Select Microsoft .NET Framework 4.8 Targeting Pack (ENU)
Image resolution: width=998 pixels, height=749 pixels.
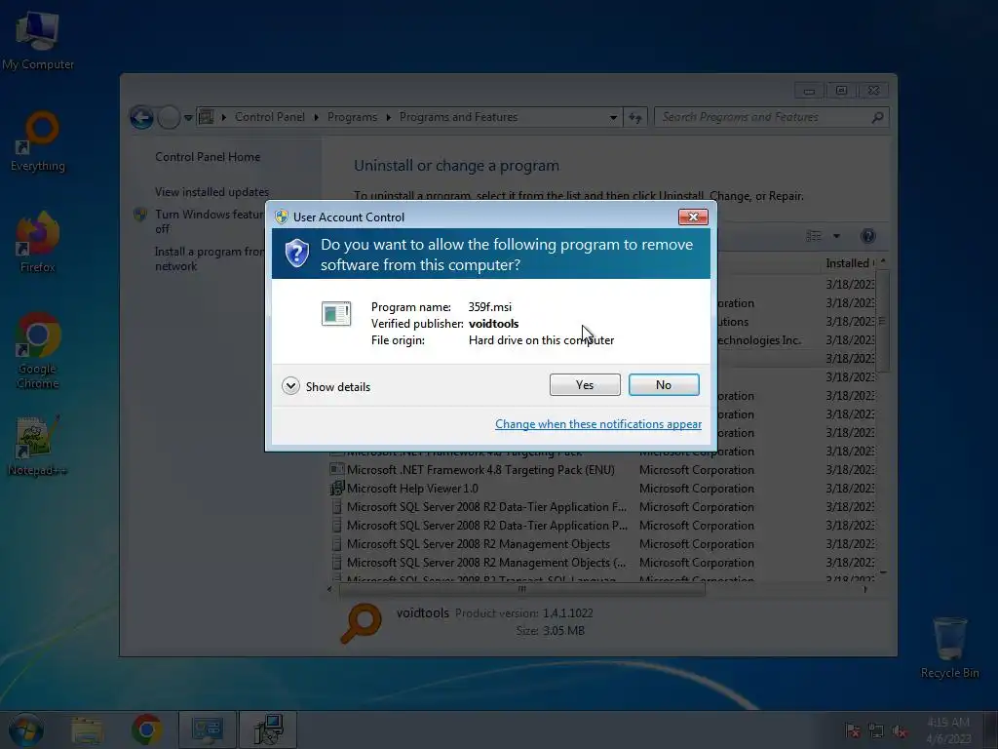[601, 469]
